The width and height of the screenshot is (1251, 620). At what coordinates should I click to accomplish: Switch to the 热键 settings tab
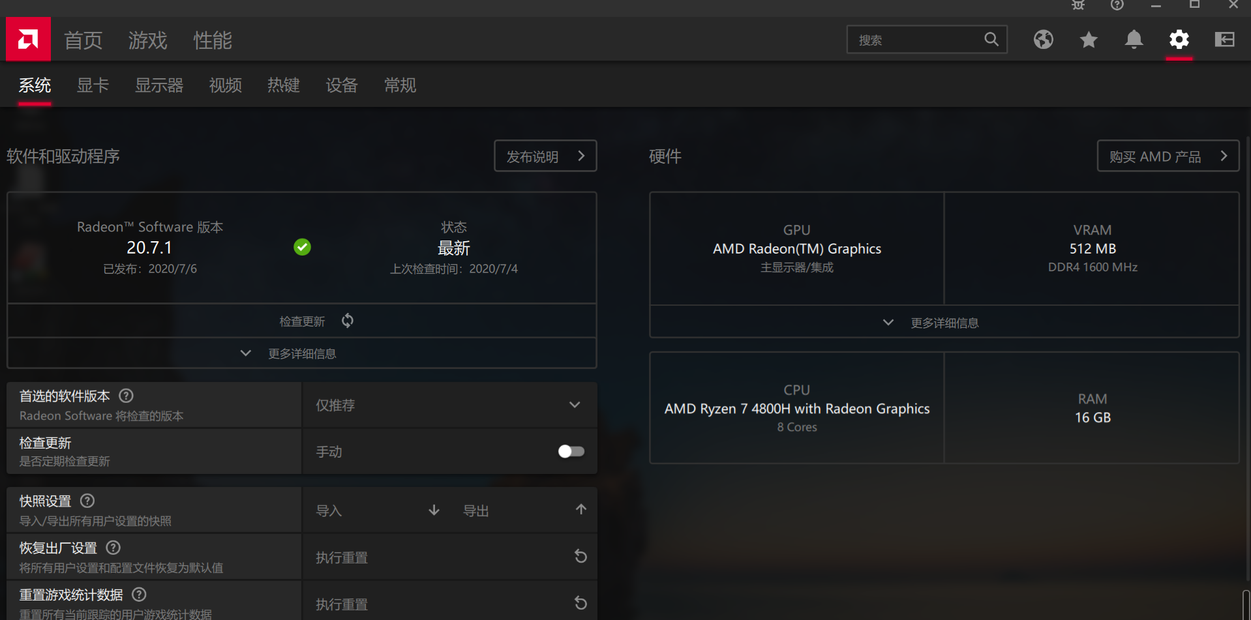[284, 85]
